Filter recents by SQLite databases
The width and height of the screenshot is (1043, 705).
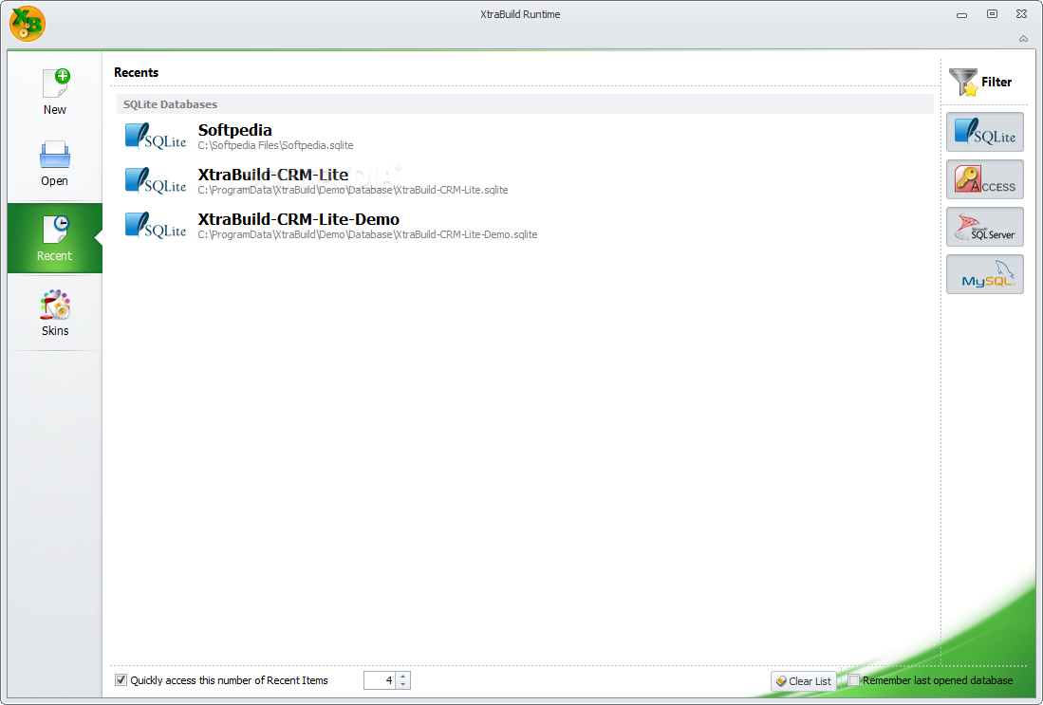point(984,132)
